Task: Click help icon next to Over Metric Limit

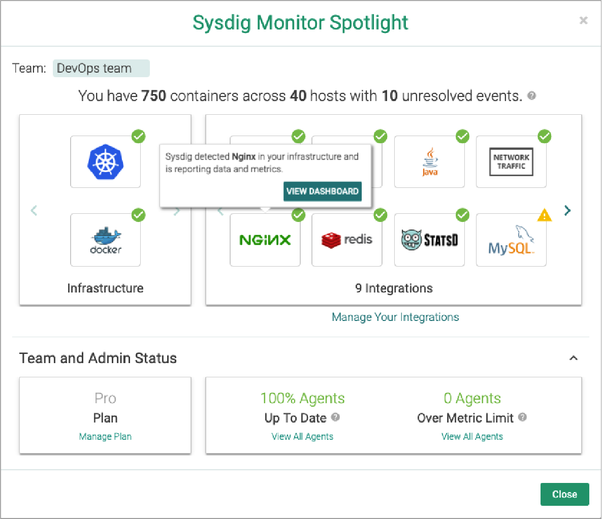Action: pyautogui.click(x=522, y=417)
